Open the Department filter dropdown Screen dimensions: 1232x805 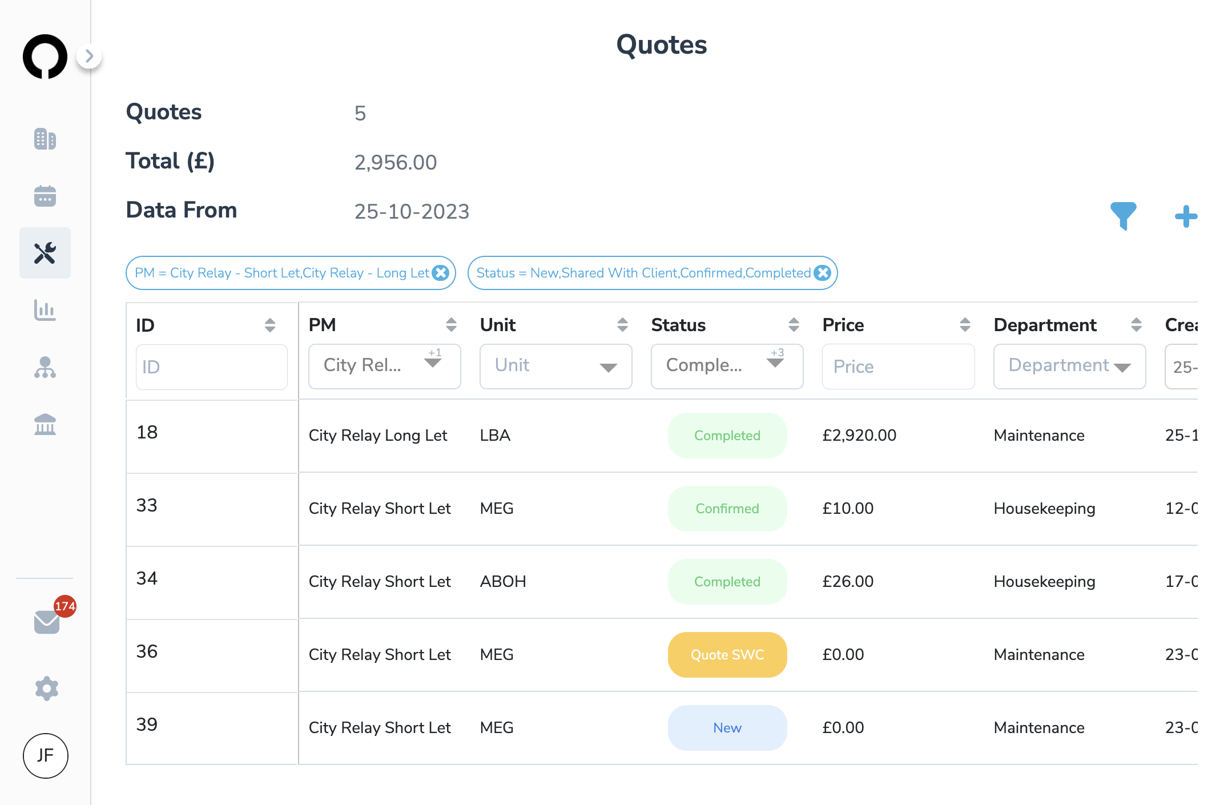(x=1070, y=367)
